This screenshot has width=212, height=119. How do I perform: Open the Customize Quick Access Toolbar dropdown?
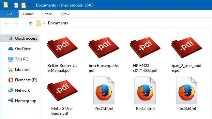[x=29, y=6]
